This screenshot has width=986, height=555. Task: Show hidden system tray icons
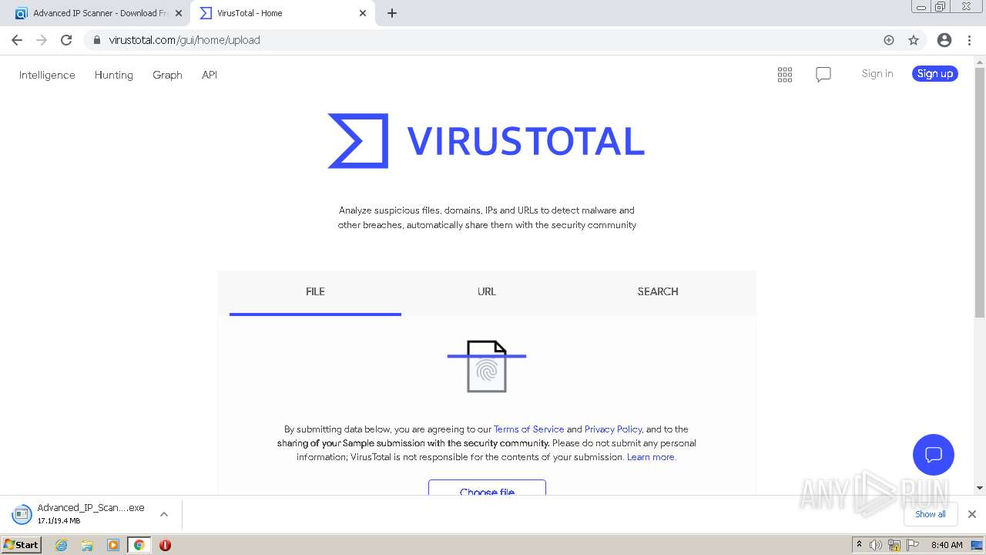pos(859,545)
